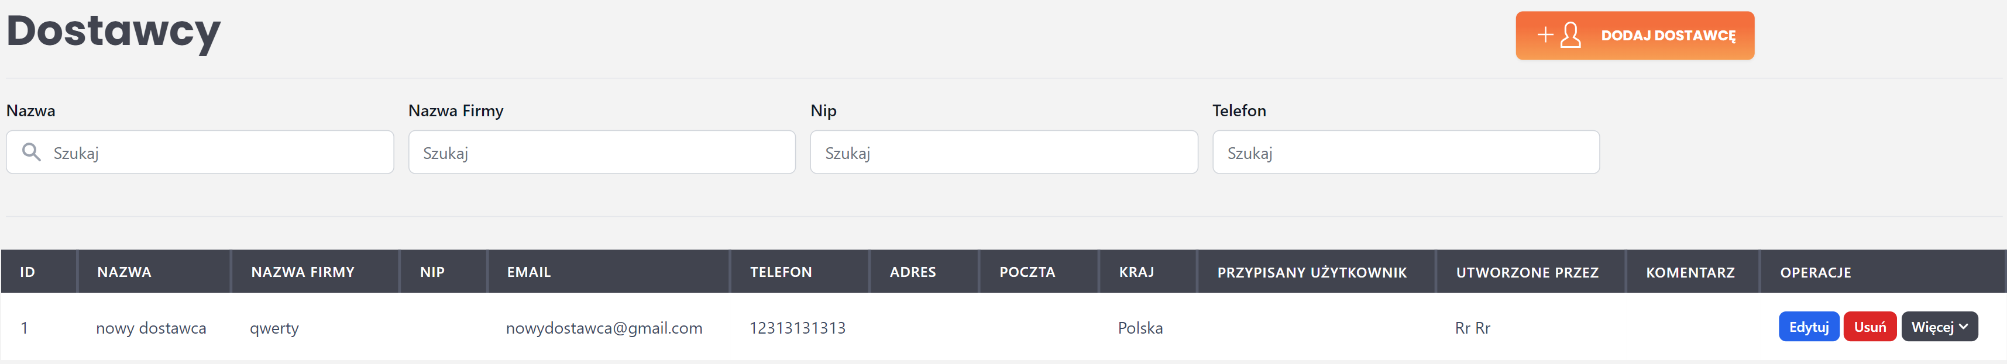Click the magnifier icon in Nazwa search
Viewport: 2007px width, 364px height.
[31, 152]
